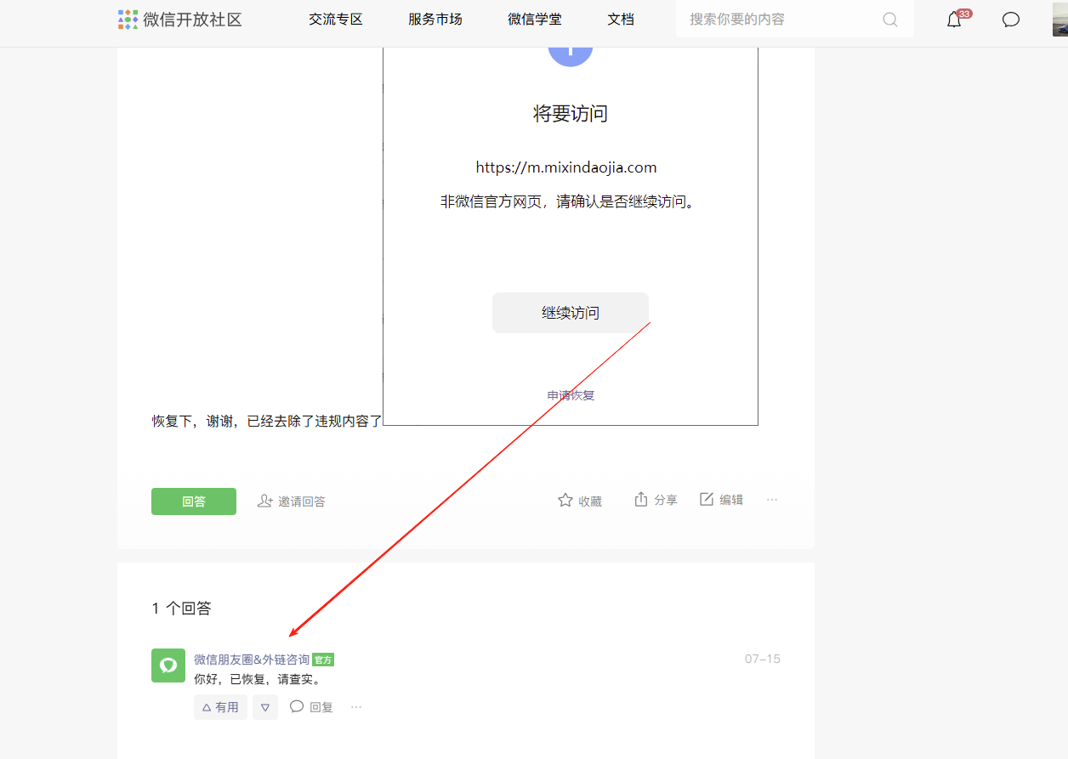1068x759 pixels.
Task: Upvote answer with 有用 button
Action: [x=220, y=707]
